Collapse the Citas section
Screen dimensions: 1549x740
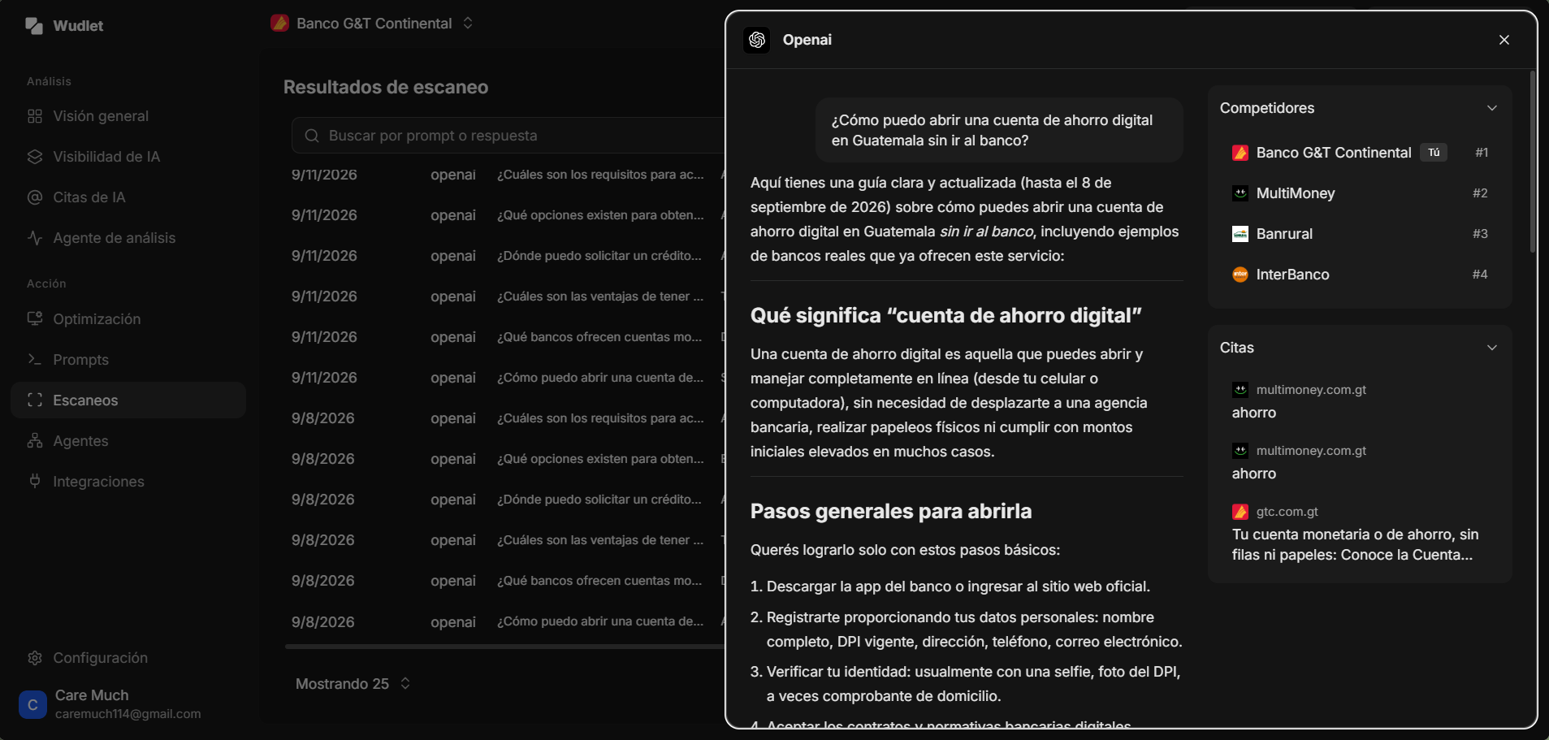1492,348
